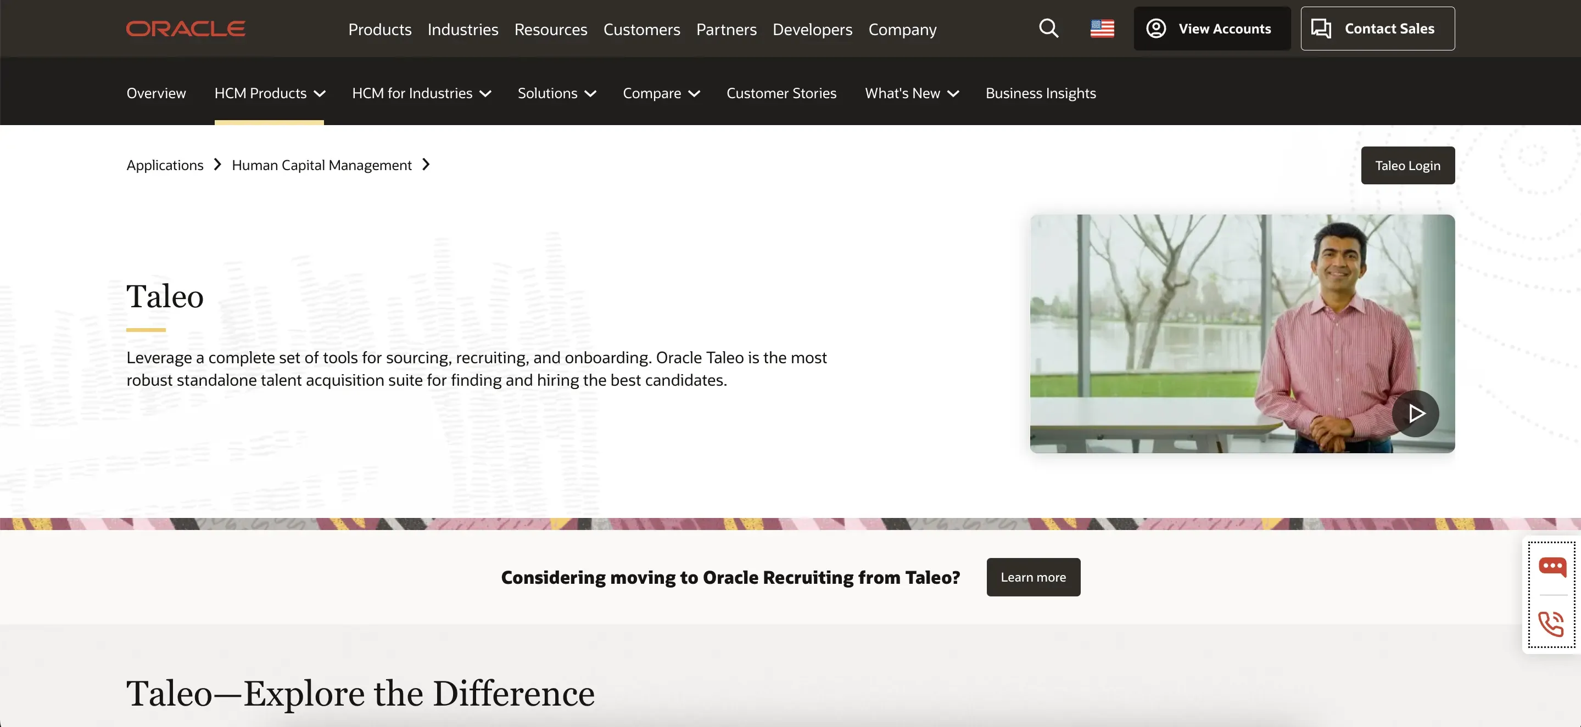This screenshot has height=727, width=1581.
Task: Open the Applications breadcrumb link
Action: (x=165, y=165)
